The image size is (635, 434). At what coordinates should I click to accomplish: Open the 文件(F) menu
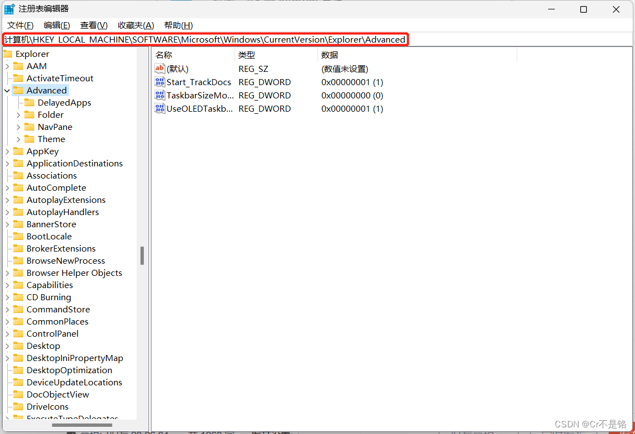[x=20, y=25]
